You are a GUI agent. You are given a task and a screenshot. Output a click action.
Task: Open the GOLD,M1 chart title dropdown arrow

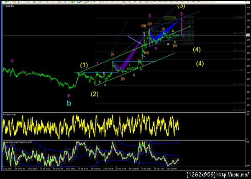(x=4, y=6)
